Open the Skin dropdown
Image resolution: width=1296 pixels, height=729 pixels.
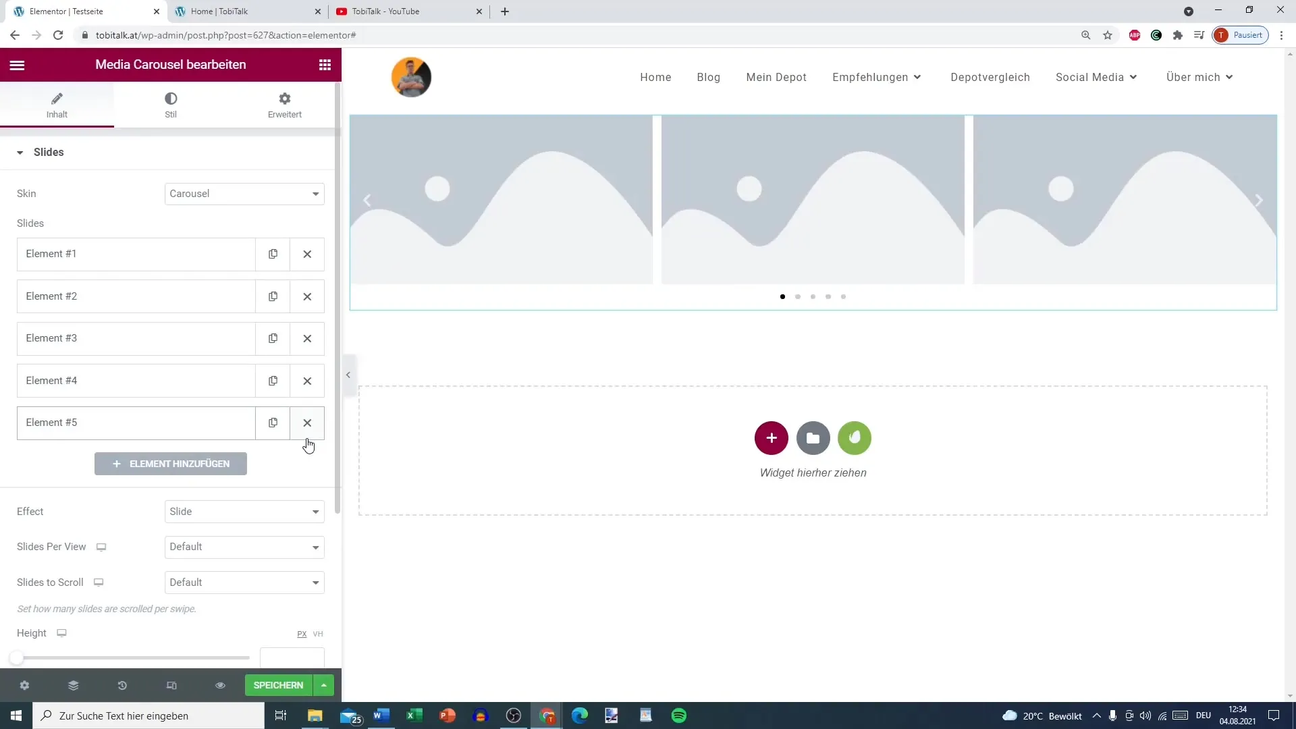coord(244,194)
